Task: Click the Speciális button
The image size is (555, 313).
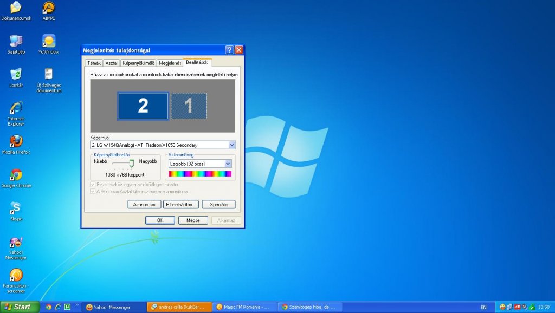Action: pyautogui.click(x=219, y=204)
